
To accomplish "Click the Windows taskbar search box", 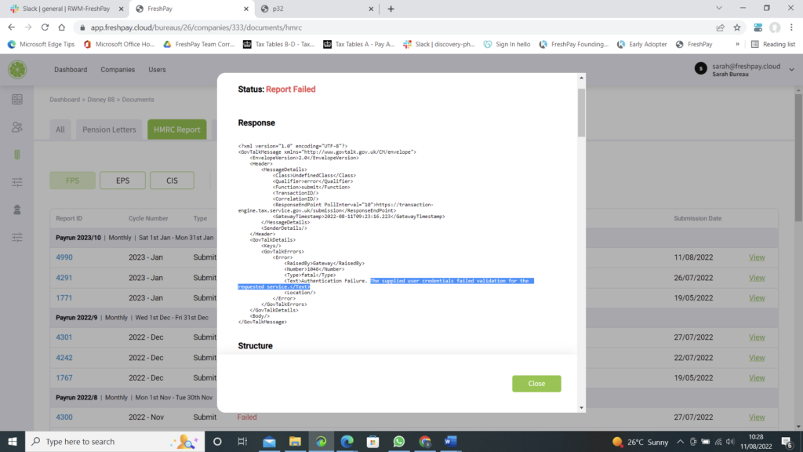I will pyautogui.click(x=114, y=441).
